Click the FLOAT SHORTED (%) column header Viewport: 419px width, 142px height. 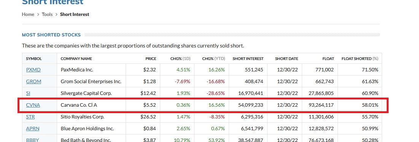(x=360, y=58)
